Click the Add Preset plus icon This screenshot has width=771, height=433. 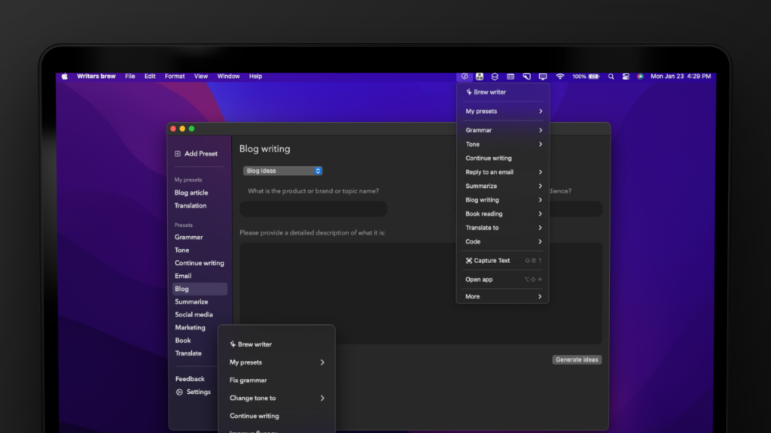point(178,153)
